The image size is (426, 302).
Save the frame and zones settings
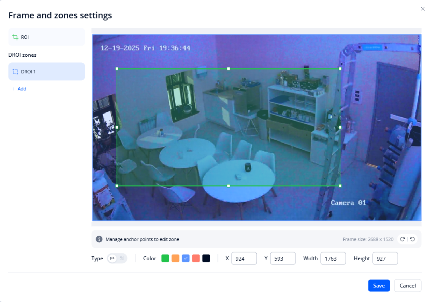click(x=379, y=285)
